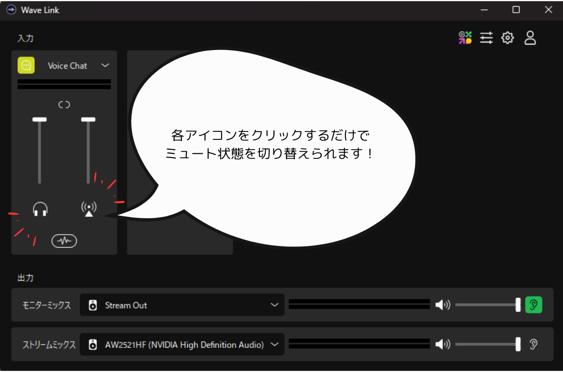Open the colorful Marketplace icon
This screenshot has width=563, height=372.
465,38
